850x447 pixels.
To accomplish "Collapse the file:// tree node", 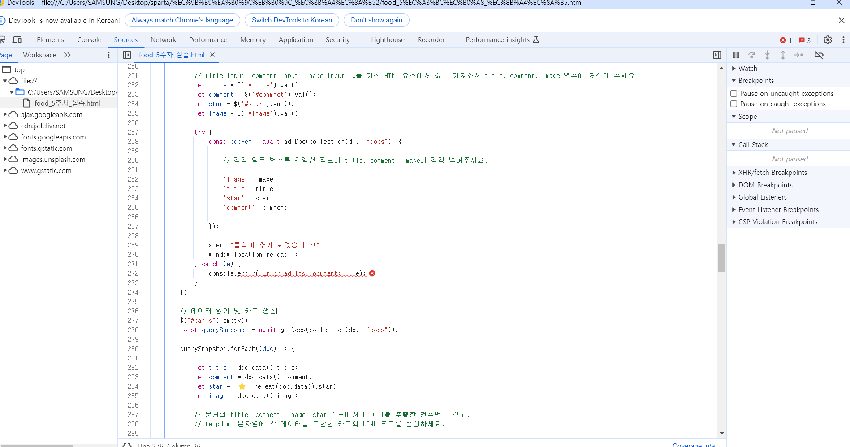I will pyautogui.click(x=5, y=81).
